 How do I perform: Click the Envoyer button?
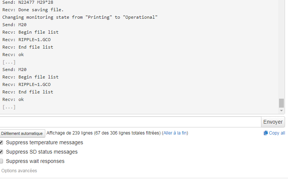273,122
